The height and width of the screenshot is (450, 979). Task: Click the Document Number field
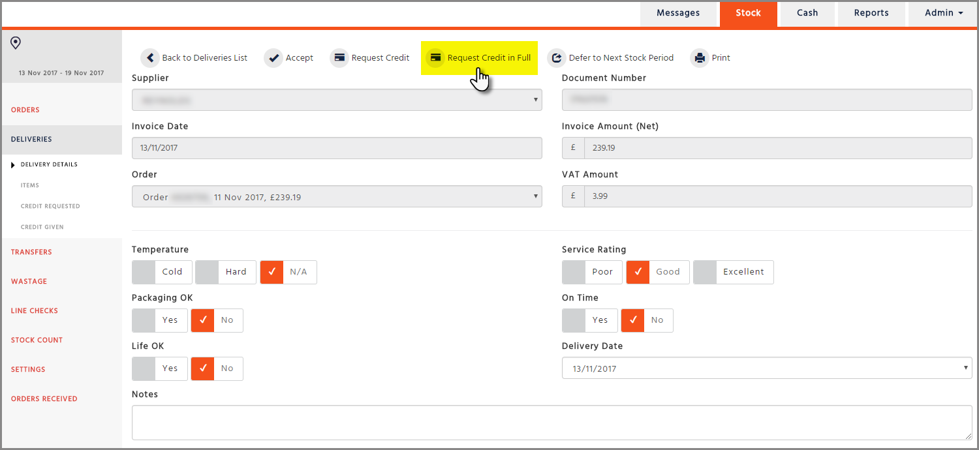click(767, 100)
